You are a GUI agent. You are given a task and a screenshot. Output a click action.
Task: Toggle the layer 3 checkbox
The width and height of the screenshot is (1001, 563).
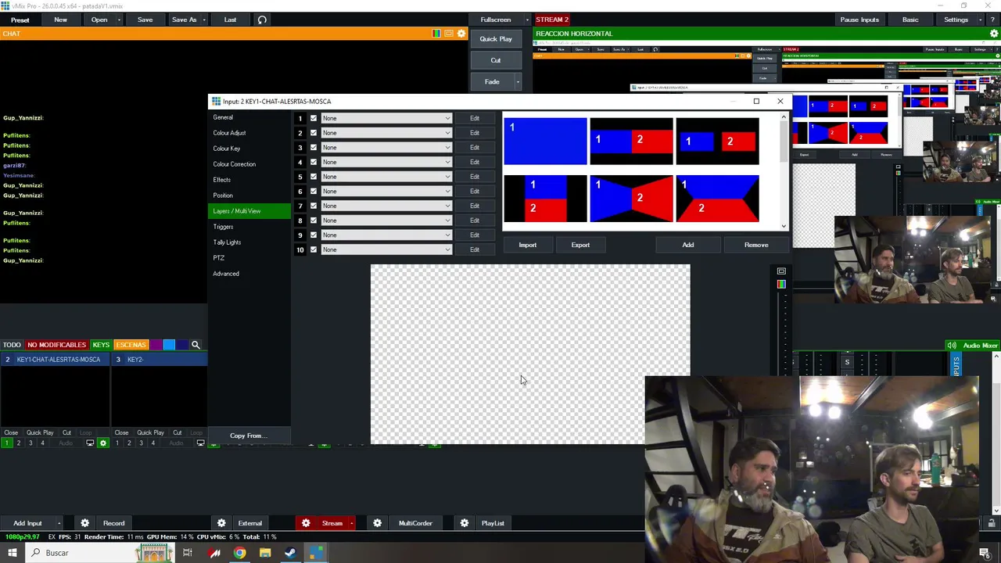tap(314, 147)
